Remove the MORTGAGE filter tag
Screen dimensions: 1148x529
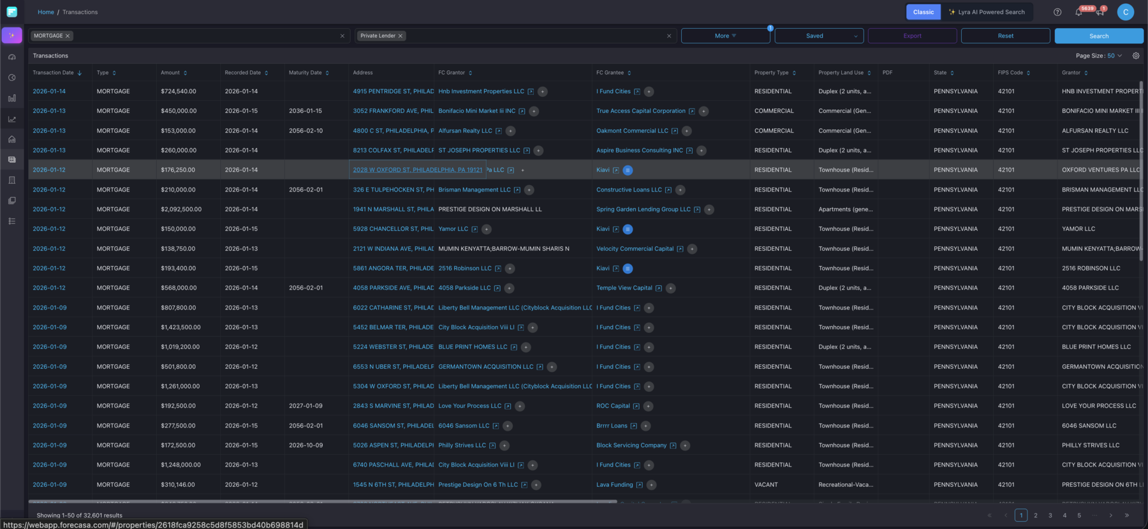point(68,36)
